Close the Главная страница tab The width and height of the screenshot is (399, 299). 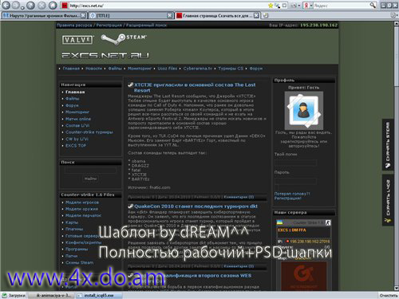point(256,16)
